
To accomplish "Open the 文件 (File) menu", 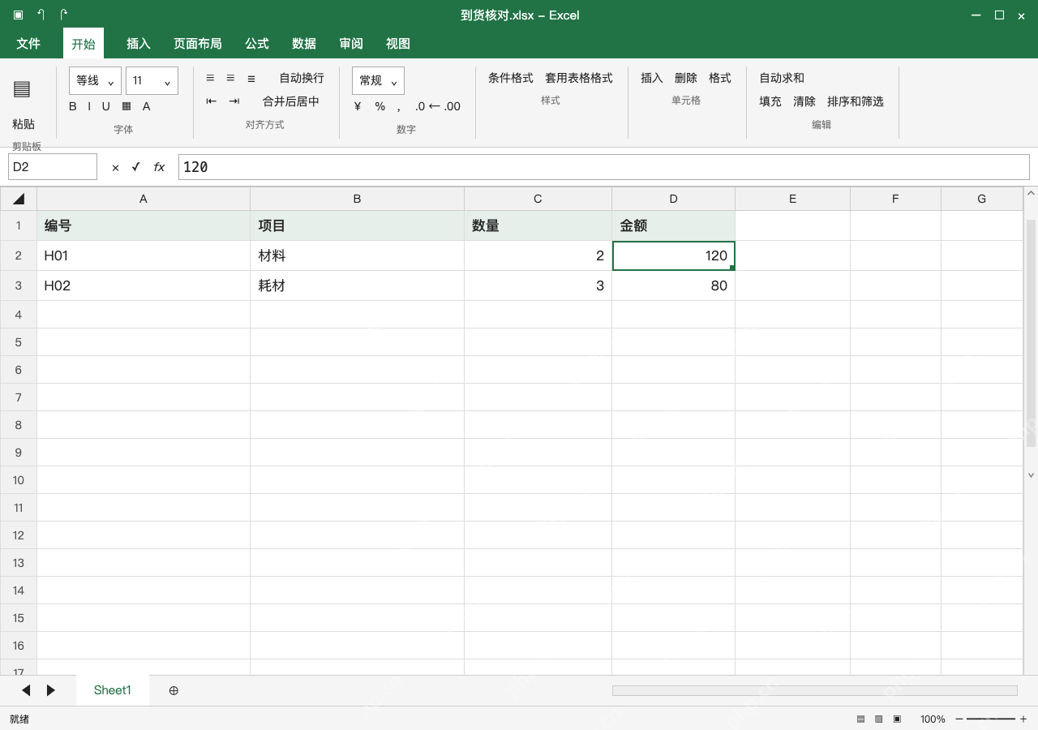I will pyautogui.click(x=28, y=44).
